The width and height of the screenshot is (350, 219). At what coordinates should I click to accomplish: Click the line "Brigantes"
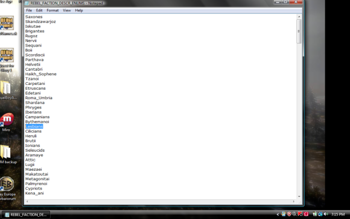34,31
